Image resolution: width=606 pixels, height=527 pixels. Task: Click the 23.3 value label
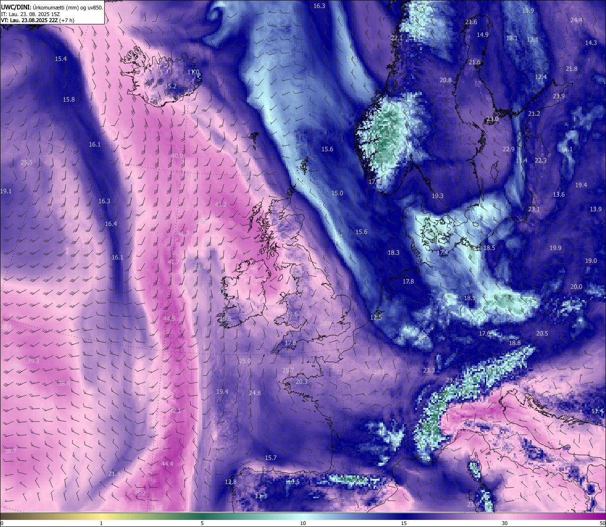coord(429,371)
